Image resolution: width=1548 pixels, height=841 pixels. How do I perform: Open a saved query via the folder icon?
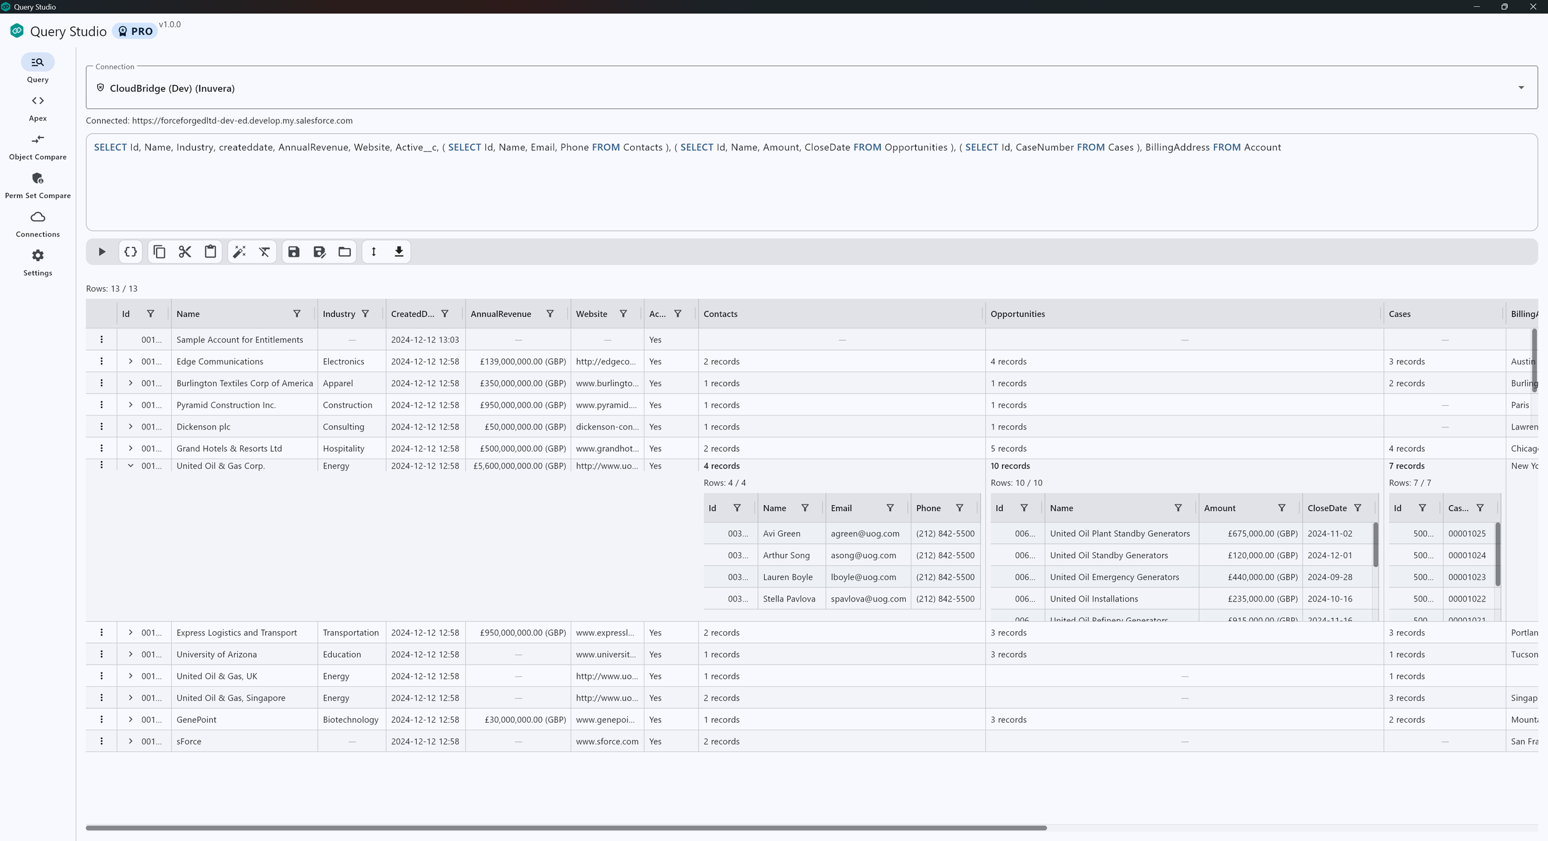pyautogui.click(x=345, y=252)
